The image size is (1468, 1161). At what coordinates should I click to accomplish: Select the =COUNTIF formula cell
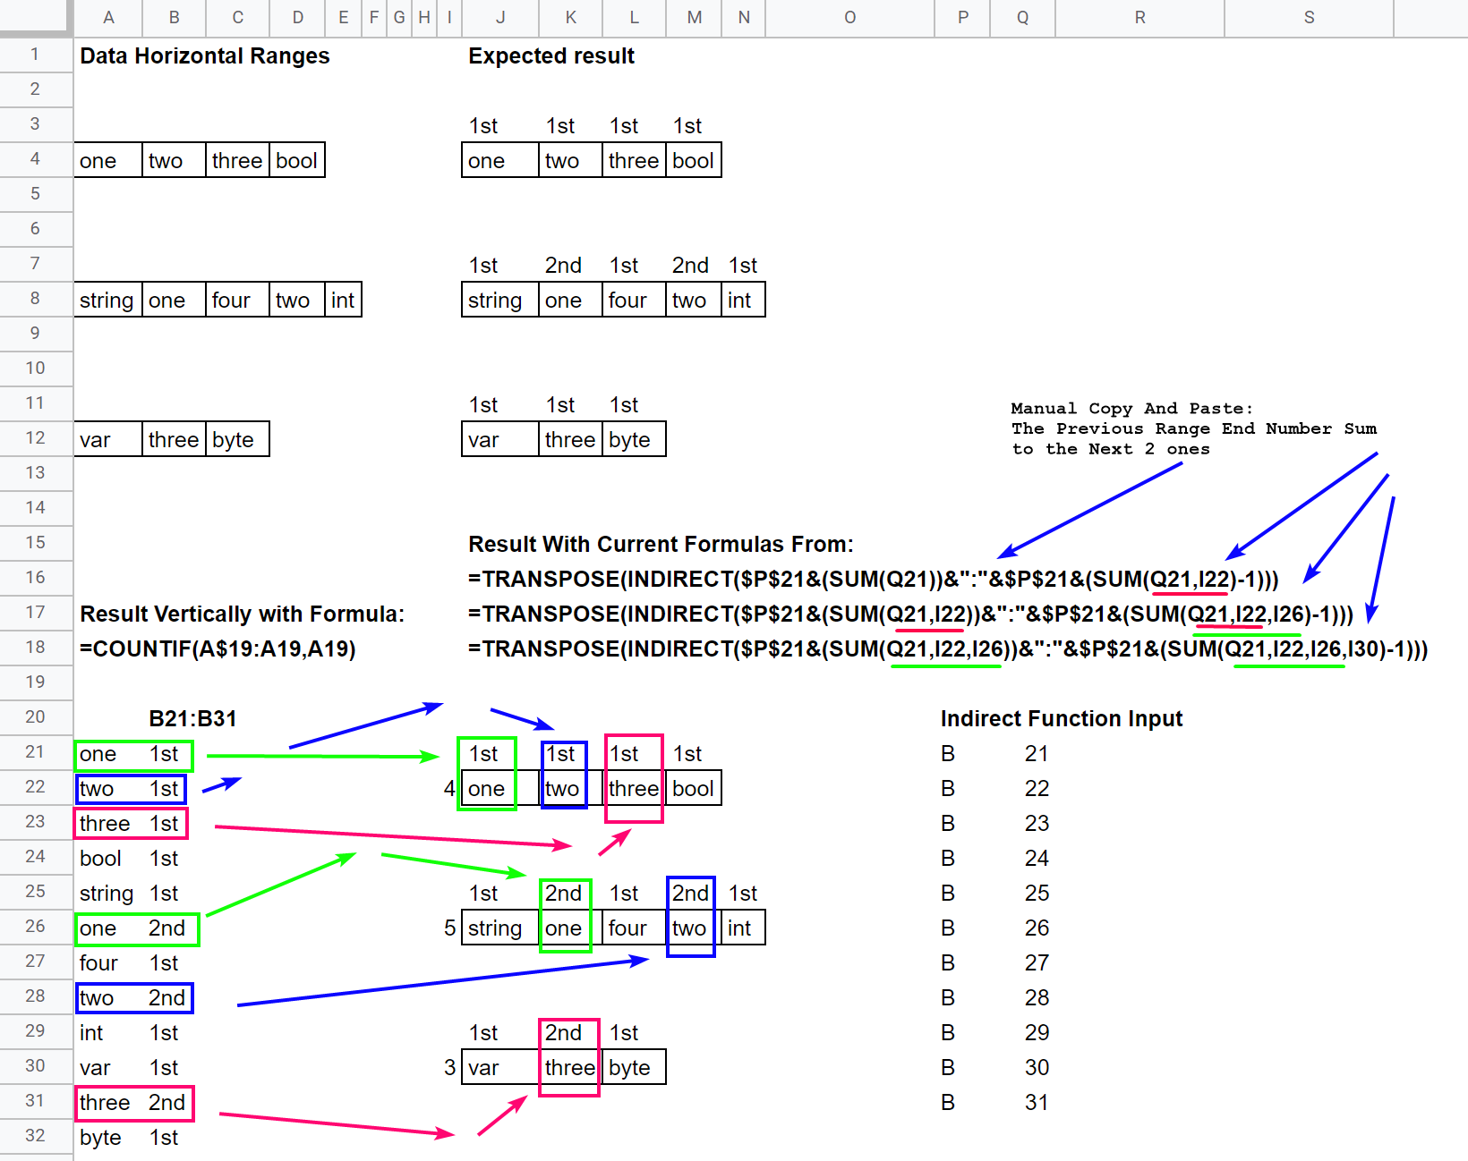click(x=218, y=648)
